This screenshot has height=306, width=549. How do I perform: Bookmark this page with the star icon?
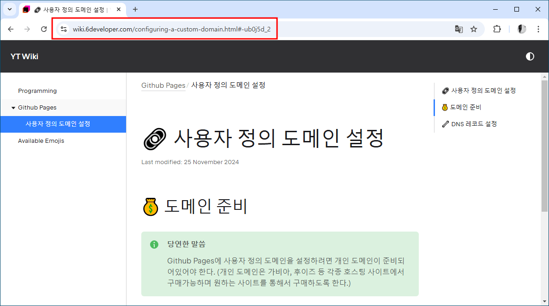point(474,29)
